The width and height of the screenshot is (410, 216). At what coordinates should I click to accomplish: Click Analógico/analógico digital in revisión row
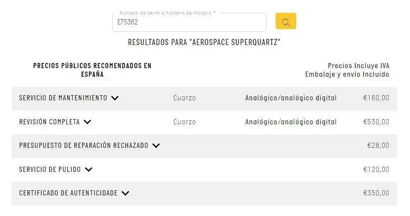point(291,122)
